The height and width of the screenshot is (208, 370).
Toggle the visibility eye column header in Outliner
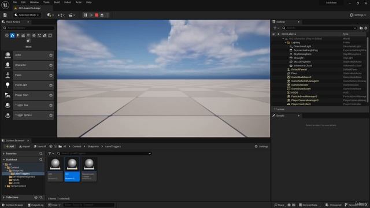(x=274, y=34)
